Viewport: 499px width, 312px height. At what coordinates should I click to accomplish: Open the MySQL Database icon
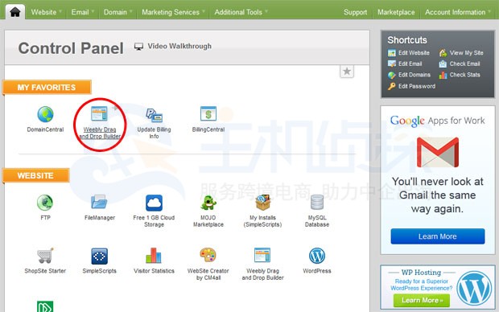tap(316, 203)
